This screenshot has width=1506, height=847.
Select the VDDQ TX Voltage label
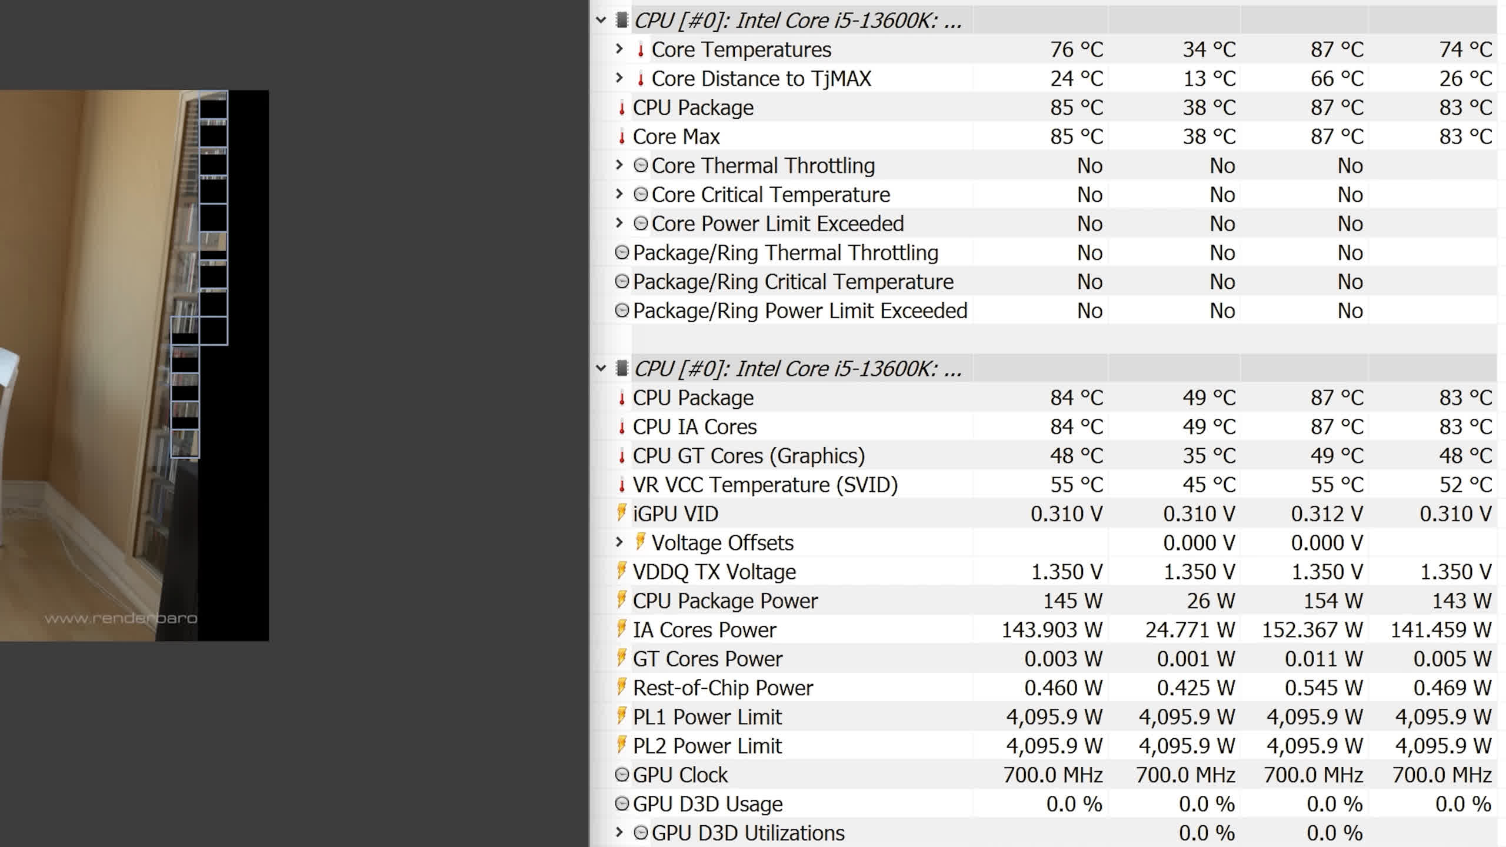click(x=714, y=572)
